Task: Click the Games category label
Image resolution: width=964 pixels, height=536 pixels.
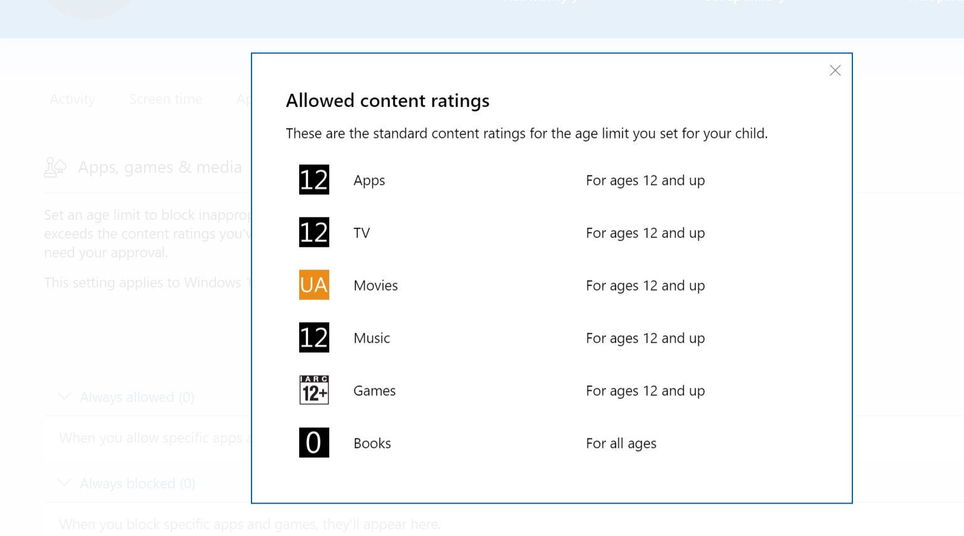Action: coord(374,391)
